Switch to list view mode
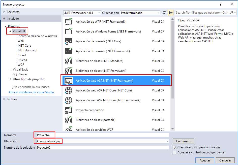 point(171,13)
